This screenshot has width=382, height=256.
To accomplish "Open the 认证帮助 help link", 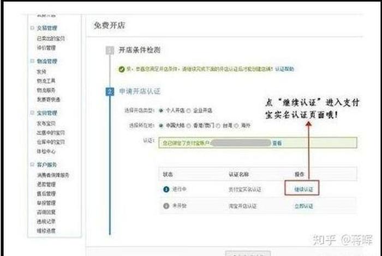I will pos(284,69).
